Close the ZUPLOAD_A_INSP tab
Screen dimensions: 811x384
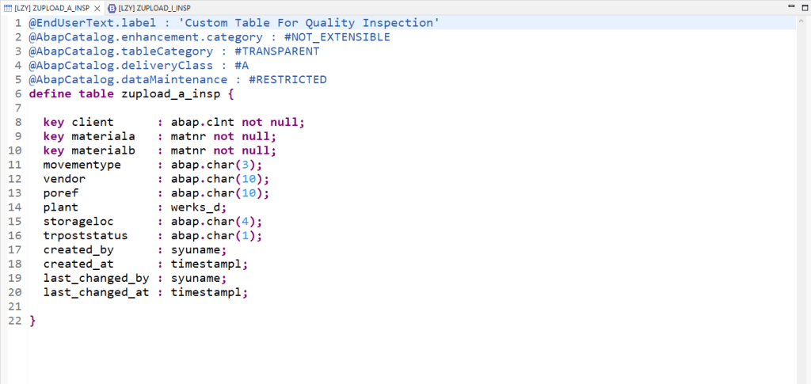[x=97, y=7]
